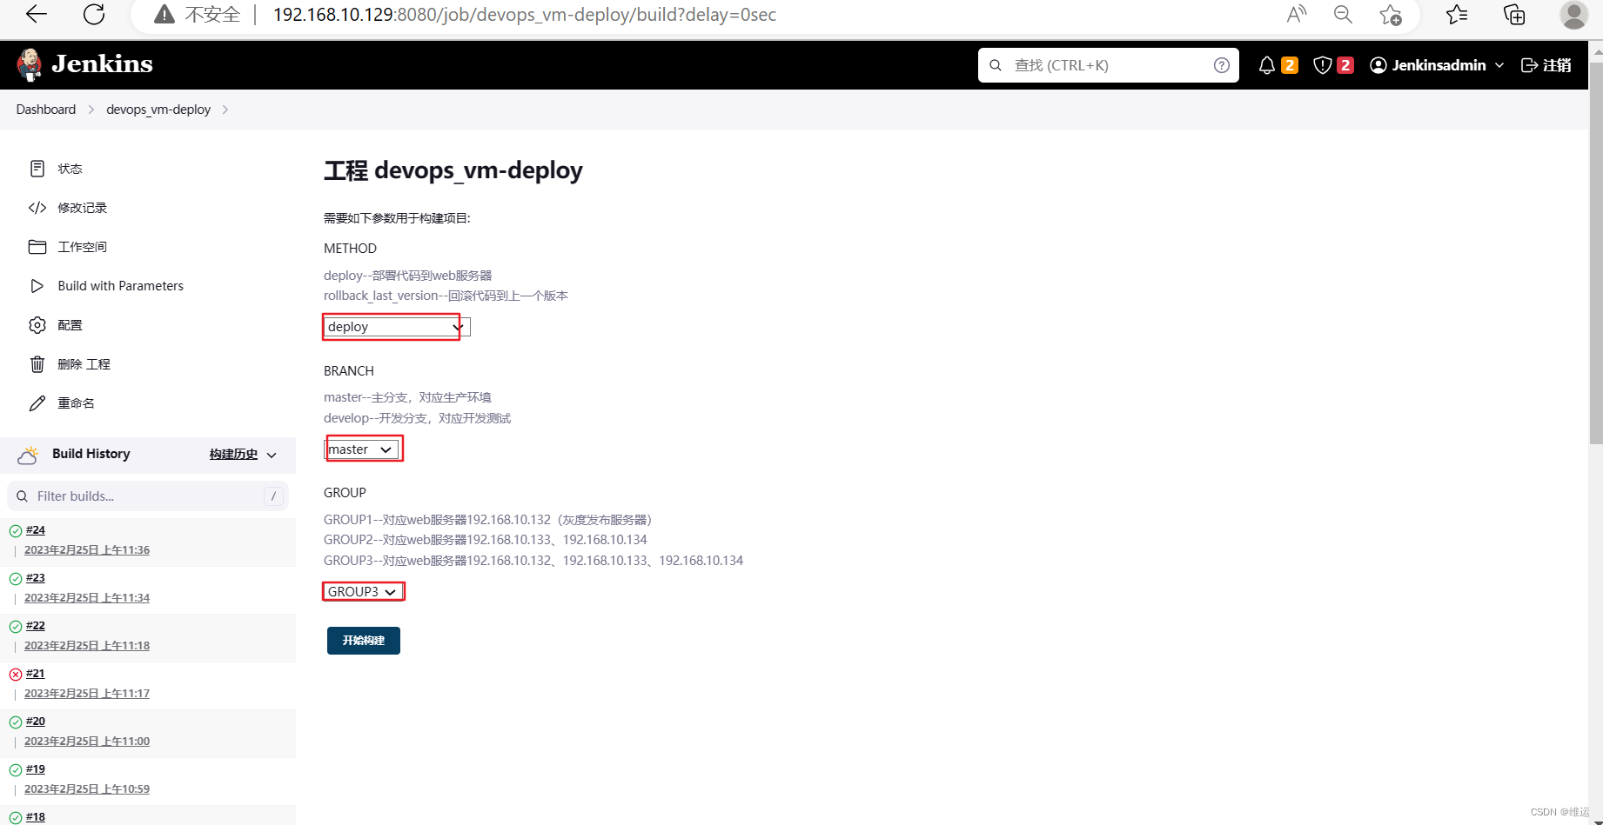Open build #19 link
Viewport: 1603px width, 825px height.
(x=36, y=769)
